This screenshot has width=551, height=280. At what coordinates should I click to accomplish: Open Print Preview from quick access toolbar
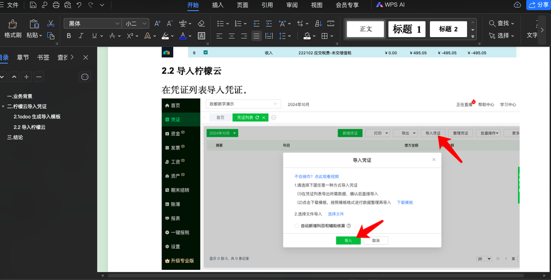[x=68, y=5]
